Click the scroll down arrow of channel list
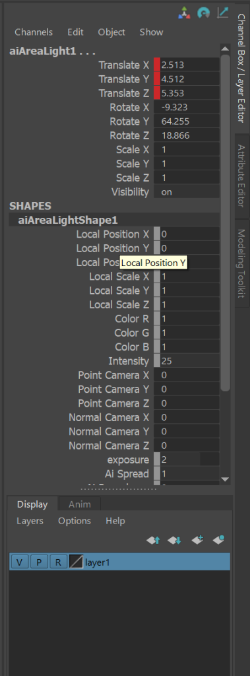This screenshot has width=250, height=676. (225, 479)
